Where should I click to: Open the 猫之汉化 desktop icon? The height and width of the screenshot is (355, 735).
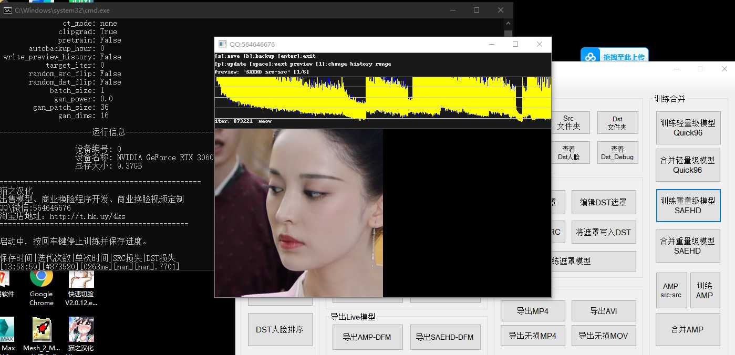[81, 332]
